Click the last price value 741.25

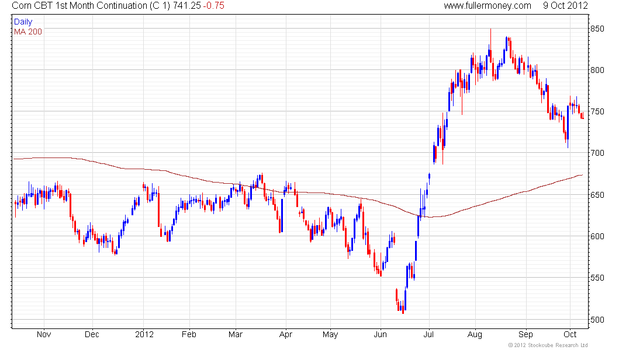click(x=186, y=6)
